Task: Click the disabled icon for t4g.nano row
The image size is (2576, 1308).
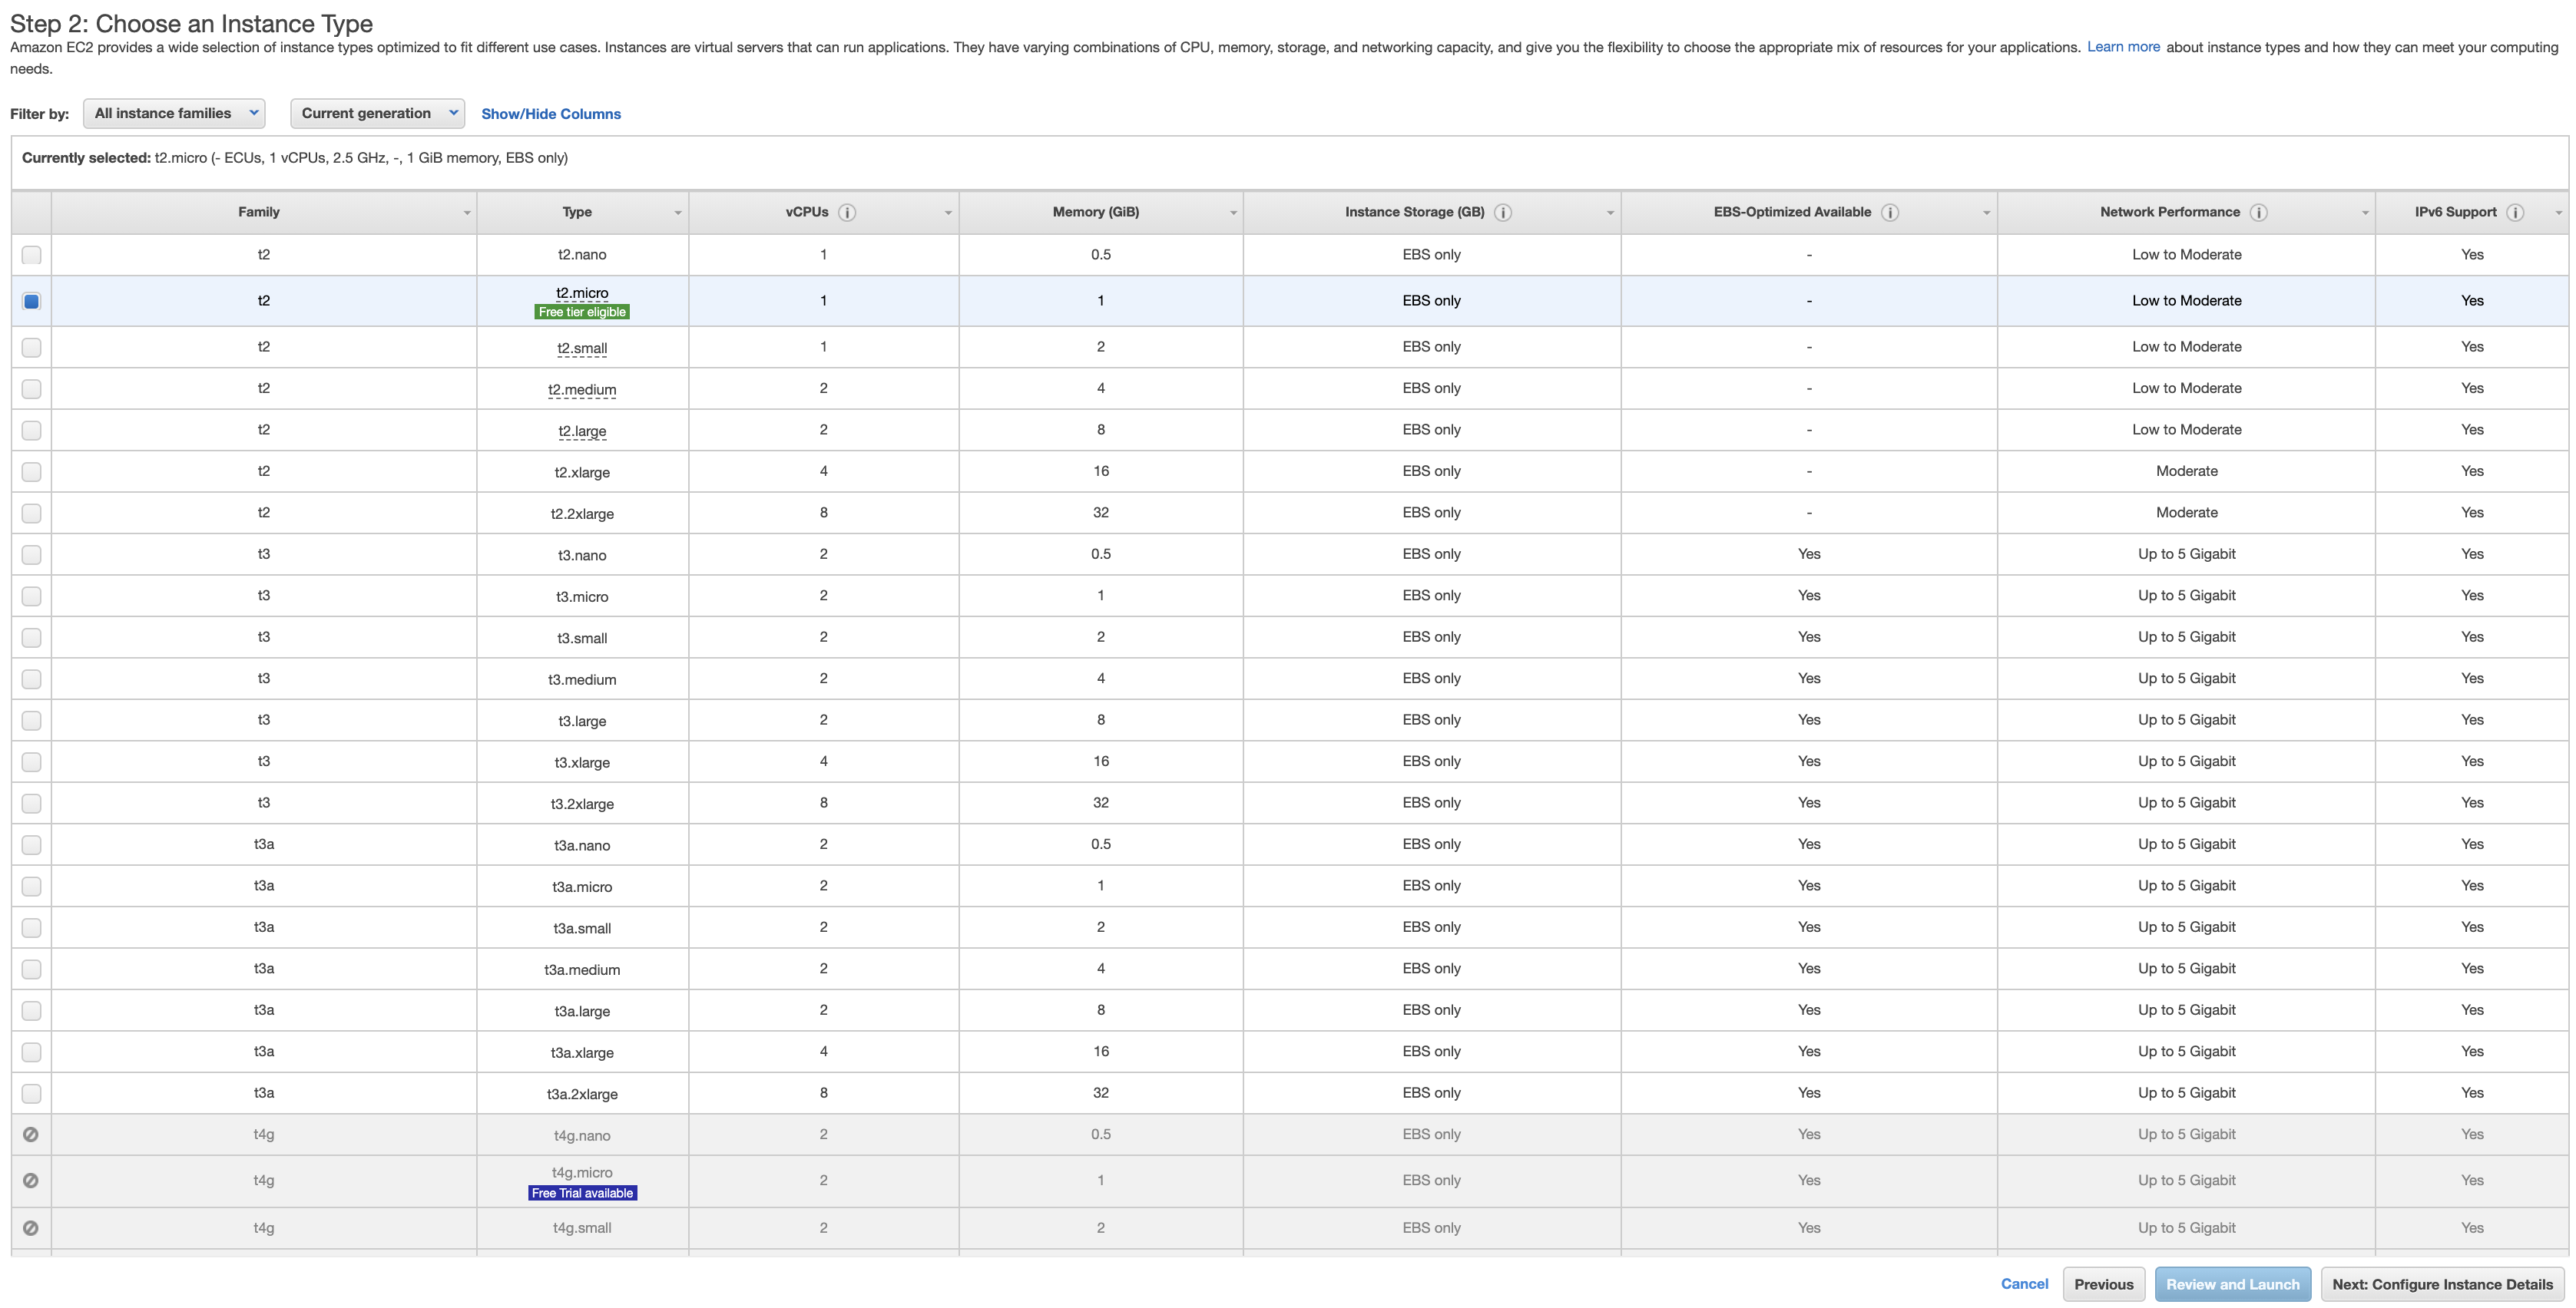Action: point(31,1134)
